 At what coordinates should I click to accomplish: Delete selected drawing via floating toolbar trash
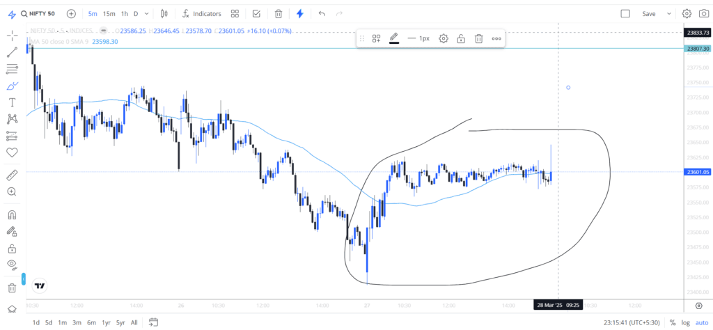(479, 38)
